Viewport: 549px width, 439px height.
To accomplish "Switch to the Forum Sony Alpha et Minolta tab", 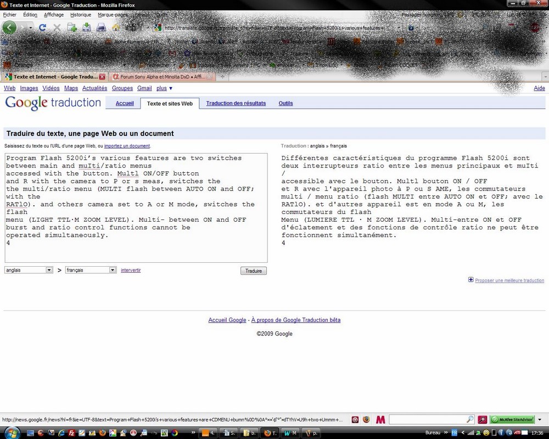I will (162, 77).
